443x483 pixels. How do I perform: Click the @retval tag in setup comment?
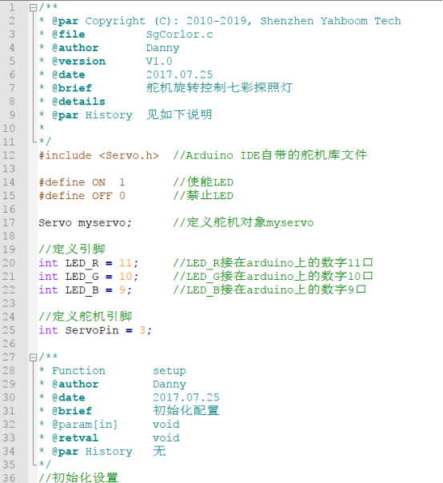tap(75, 438)
